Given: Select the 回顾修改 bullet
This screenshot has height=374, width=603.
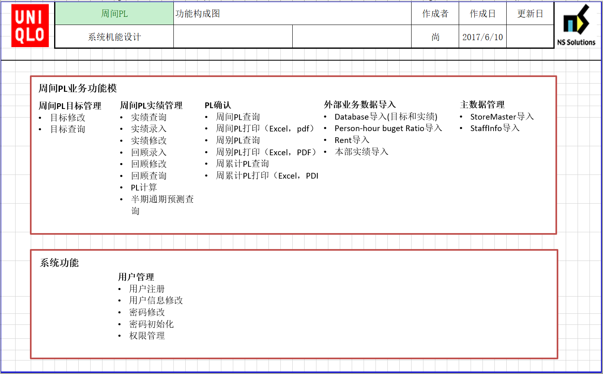Looking at the screenshot, I should pyautogui.click(x=149, y=164).
